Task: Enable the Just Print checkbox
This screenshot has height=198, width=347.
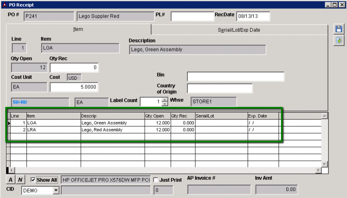Action: [x=156, y=180]
